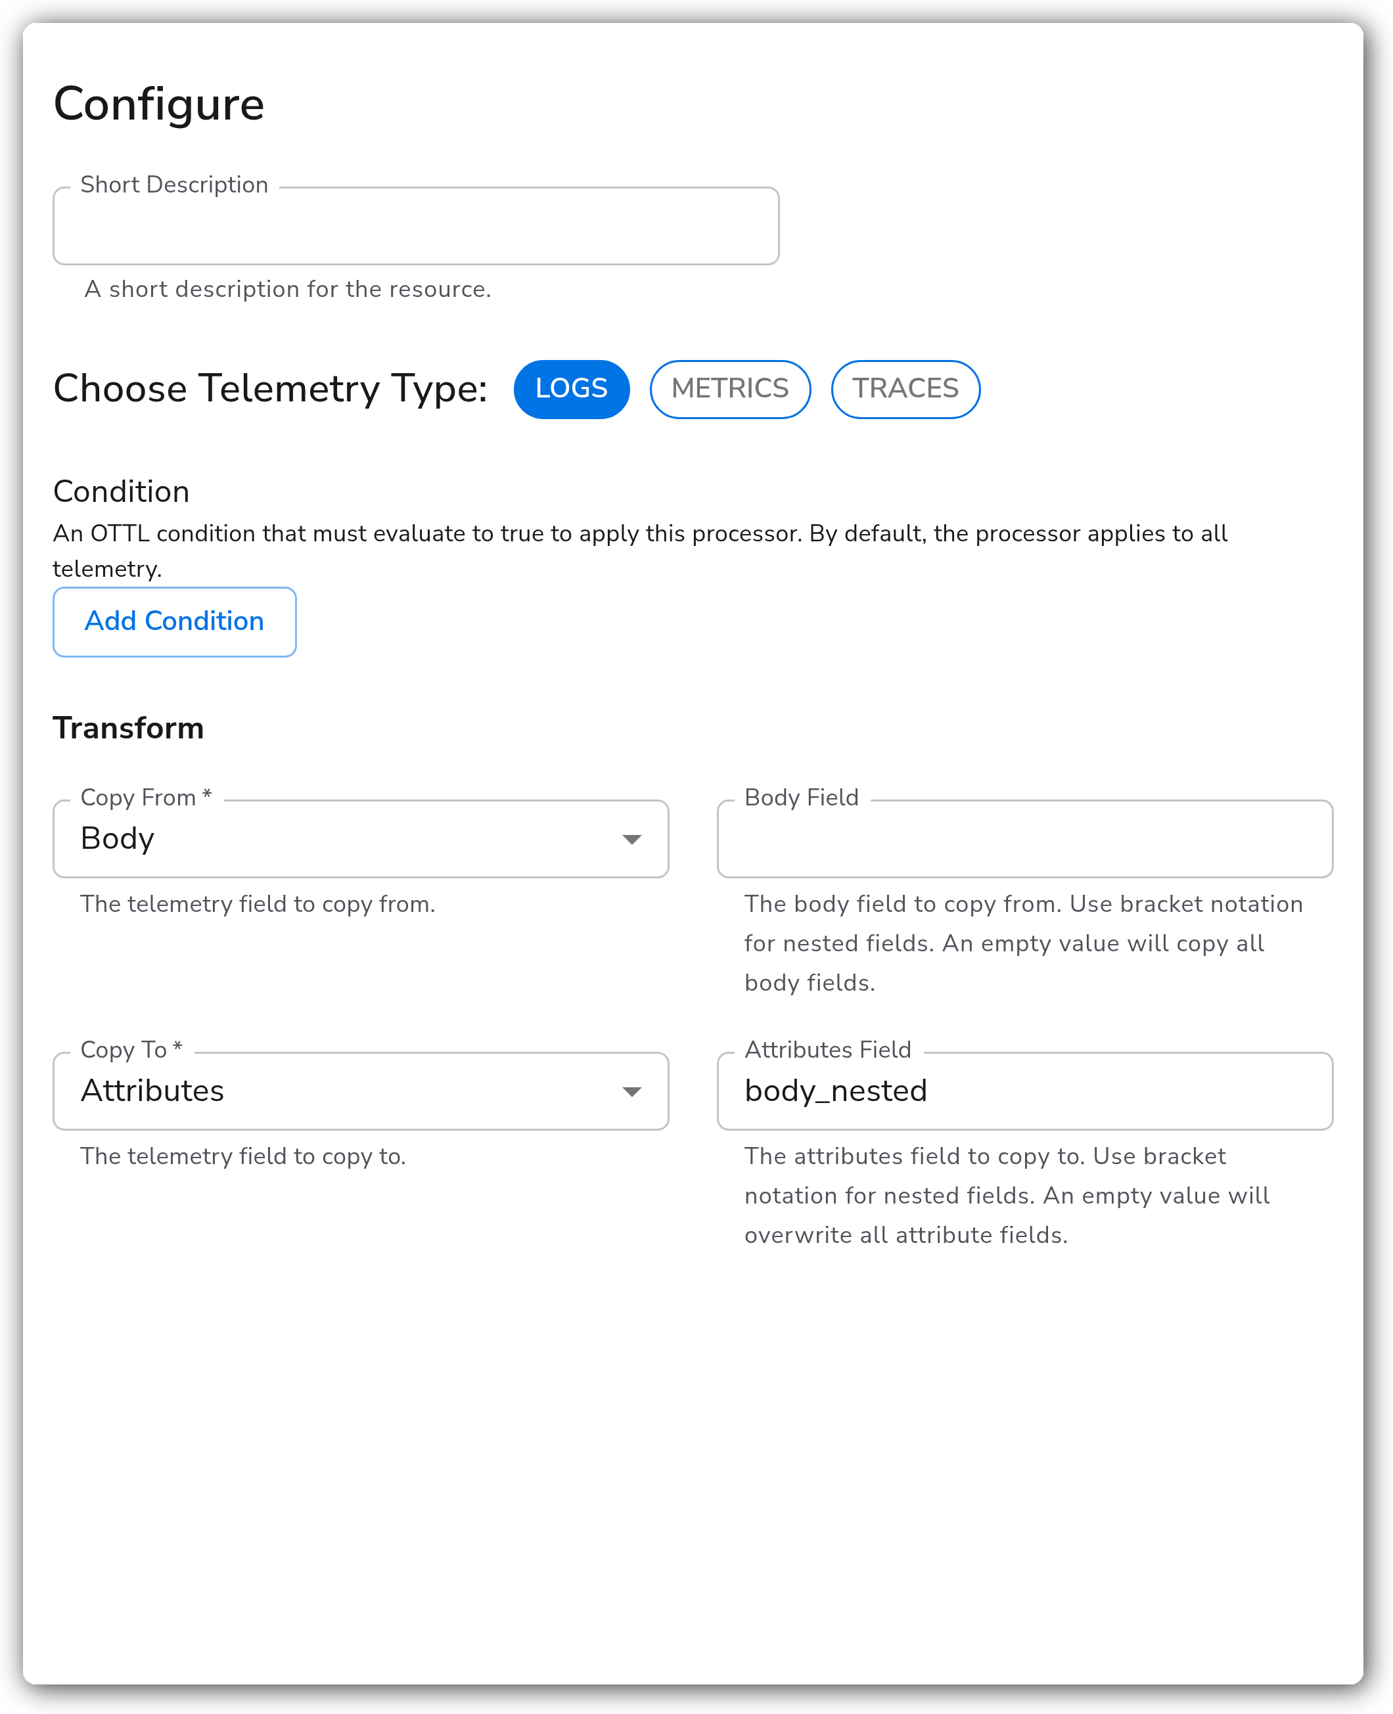Select the METRICS telemetry type
This screenshot has height=1714, width=1393.
[729, 389]
